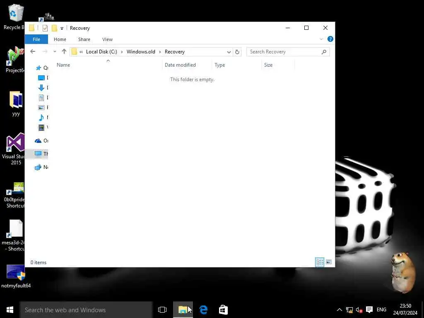Click the New folder icon in title bar

(x=54, y=28)
